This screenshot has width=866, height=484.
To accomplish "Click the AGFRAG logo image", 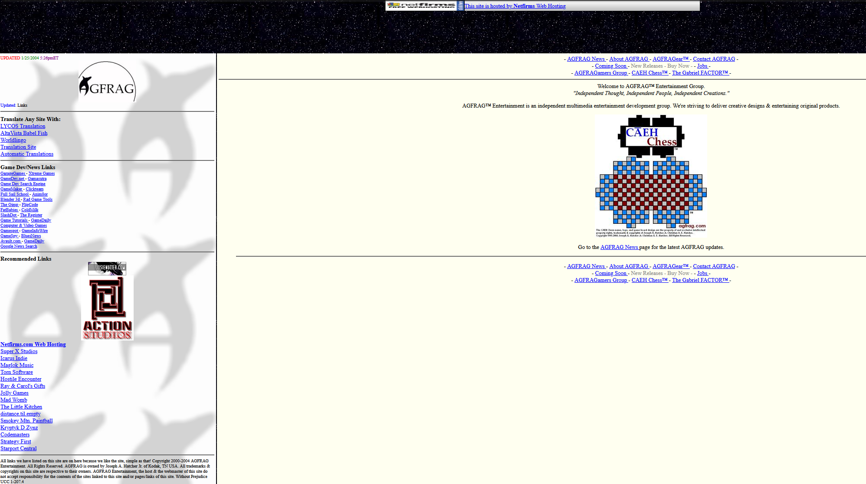I will [x=107, y=82].
